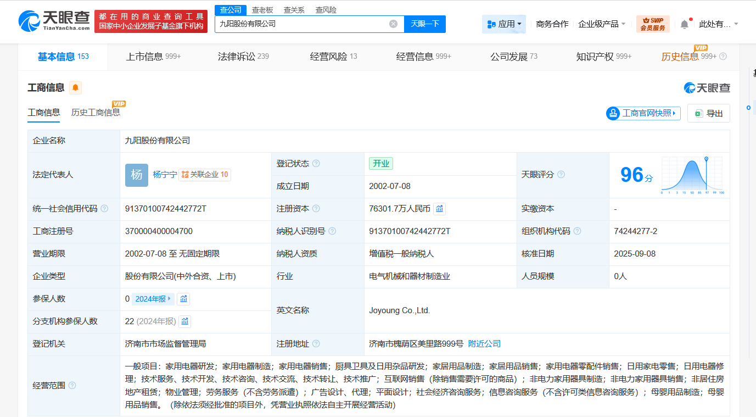756x417 pixels.
Task: Click the bell icon beside 工商信息 heading
Action: 75,87
